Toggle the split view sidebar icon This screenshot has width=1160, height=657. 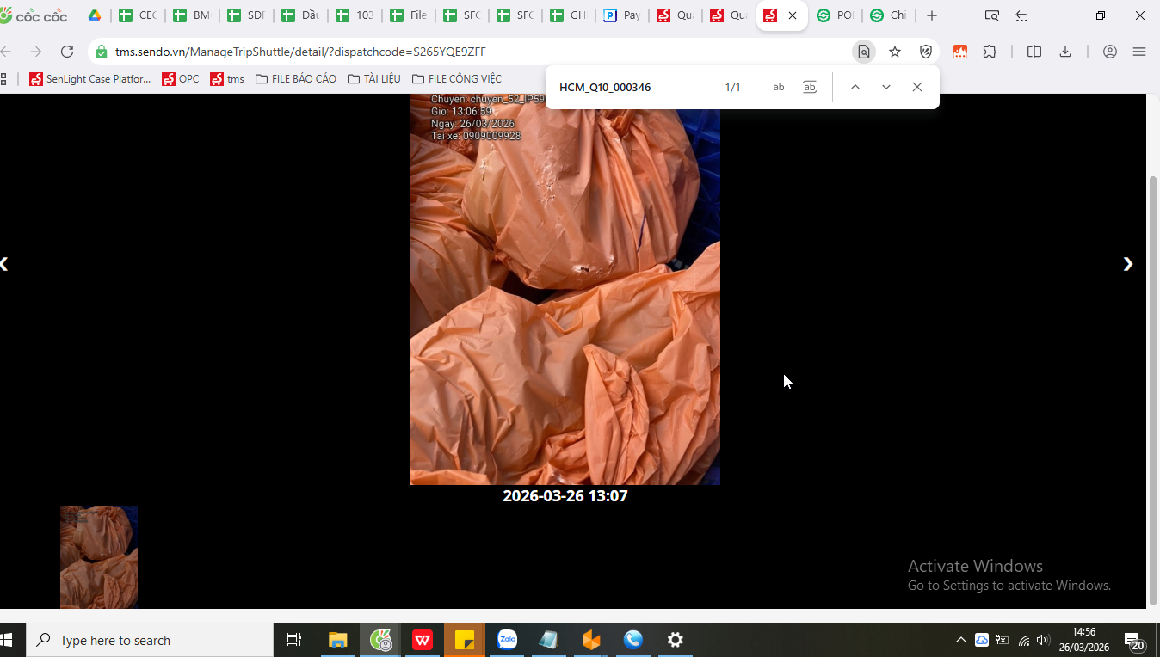(x=1034, y=52)
